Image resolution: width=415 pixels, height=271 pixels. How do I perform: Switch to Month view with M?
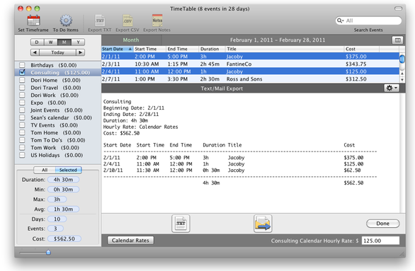(x=64, y=42)
